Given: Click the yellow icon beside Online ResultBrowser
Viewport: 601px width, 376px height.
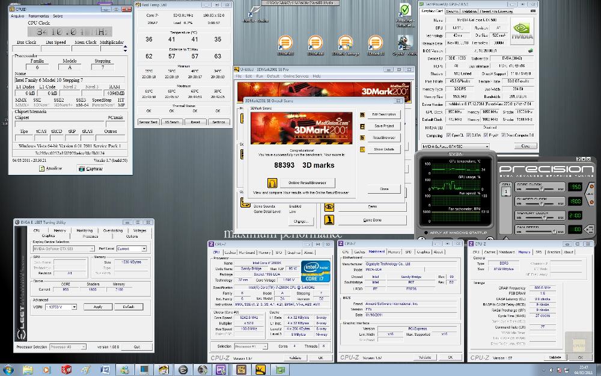Looking at the screenshot, I should coord(272,183).
